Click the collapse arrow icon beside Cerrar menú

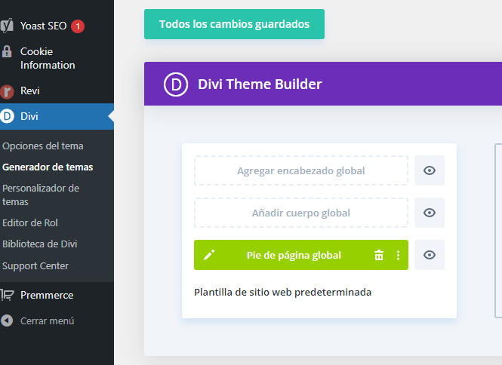(x=7, y=321)
